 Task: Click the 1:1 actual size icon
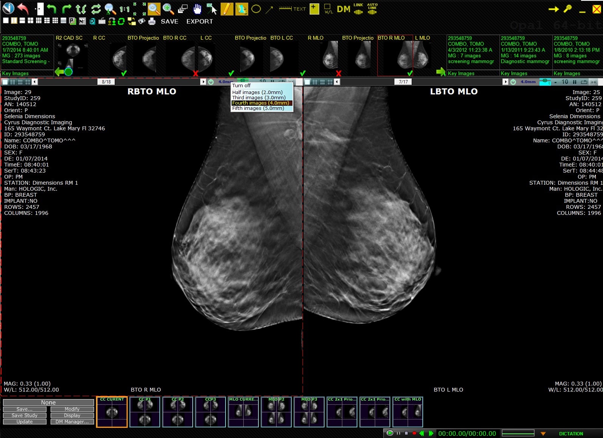124,9
